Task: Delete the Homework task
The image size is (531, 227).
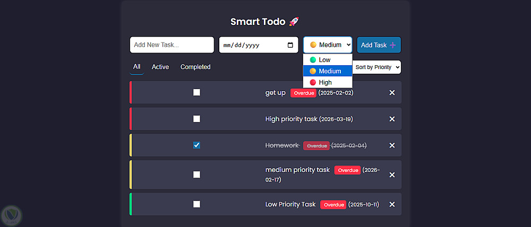Action: click(x=392, y=145)
